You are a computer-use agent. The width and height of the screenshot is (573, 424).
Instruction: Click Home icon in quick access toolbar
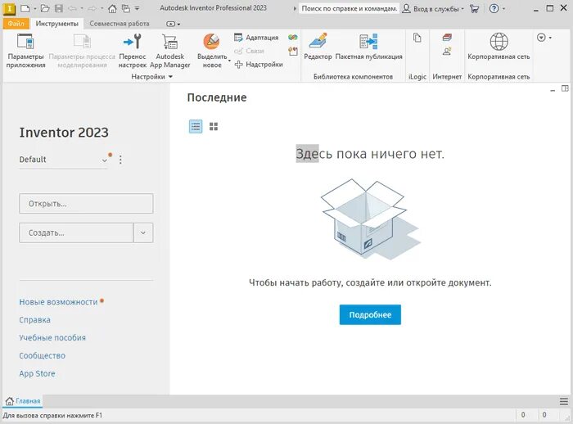112,8
